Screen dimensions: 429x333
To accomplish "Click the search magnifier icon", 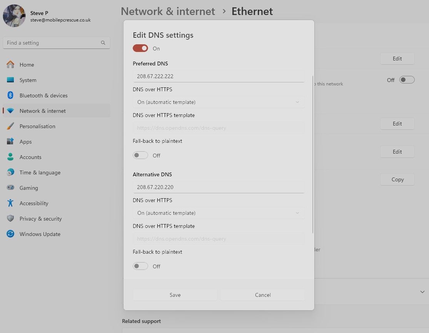I will 103,43.
